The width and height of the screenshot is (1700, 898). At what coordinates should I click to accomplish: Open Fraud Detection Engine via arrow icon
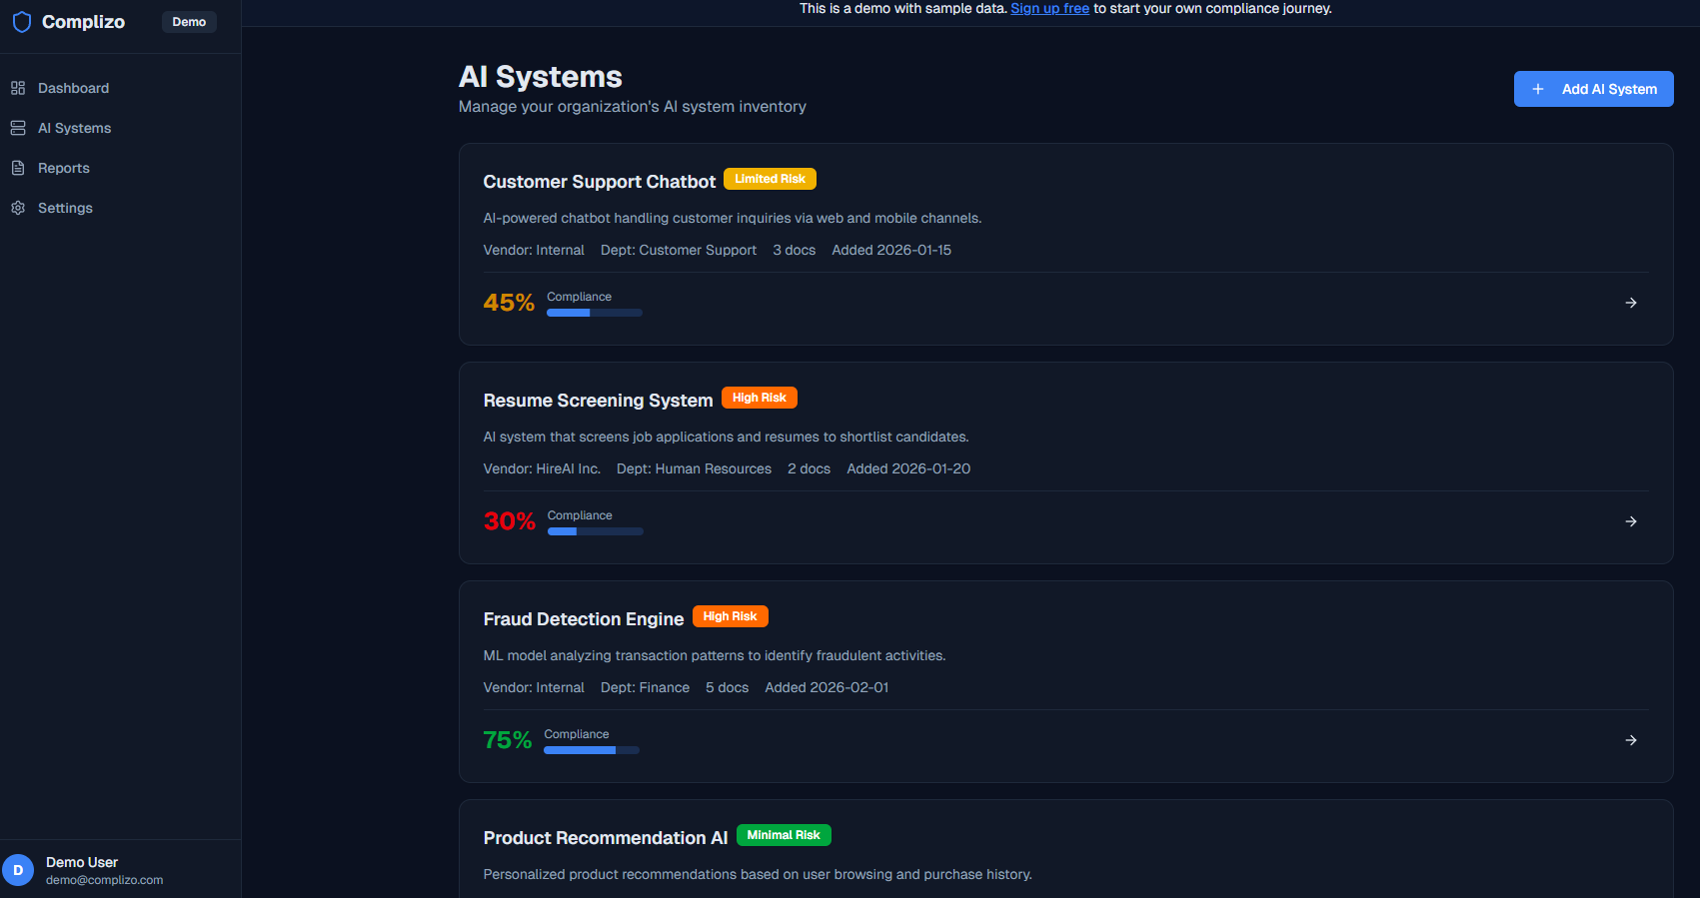[x=1631, y=740]
